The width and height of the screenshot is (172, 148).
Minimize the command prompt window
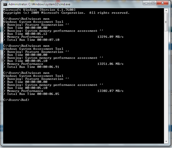coord(146,3)
